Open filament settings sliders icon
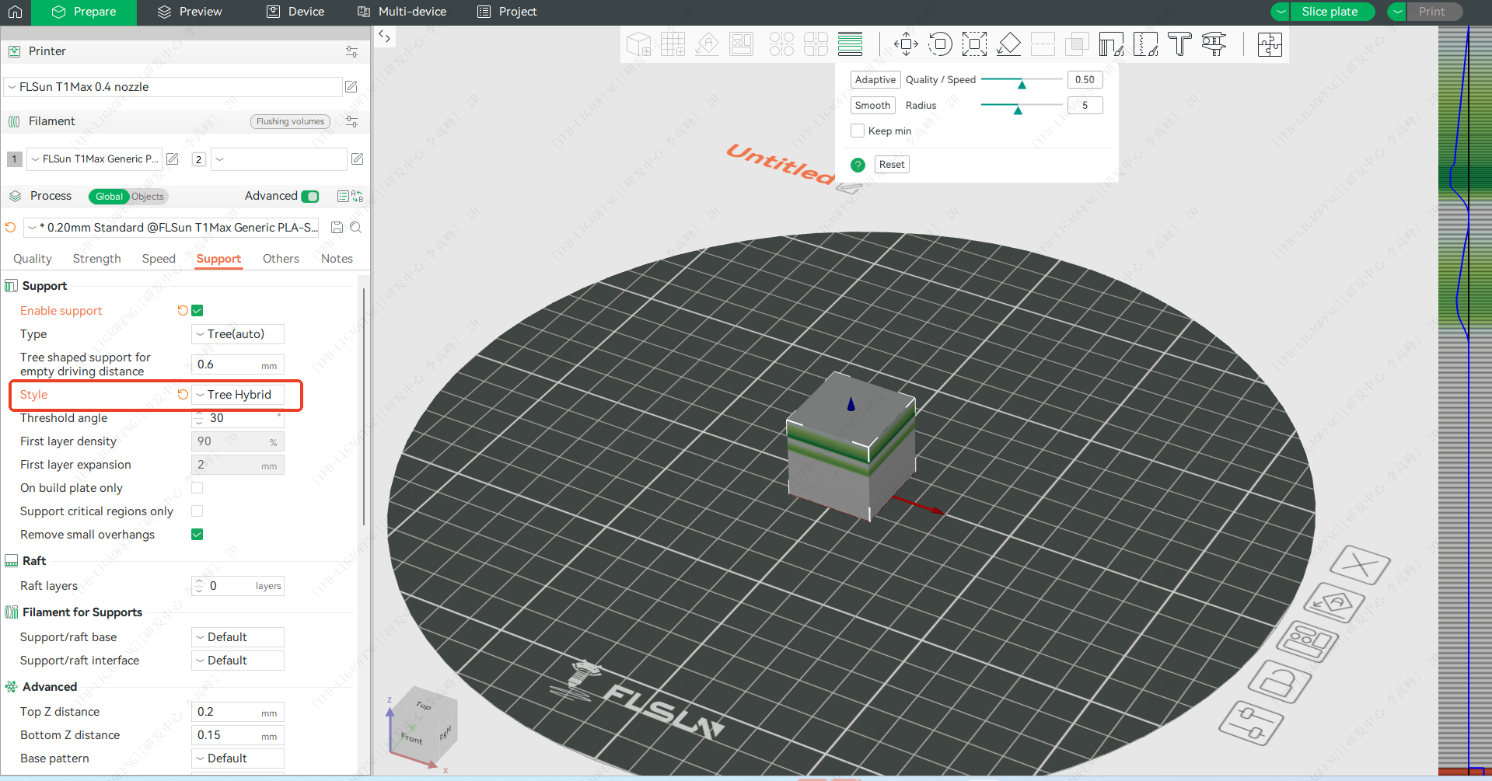The height and width of the screenshot is (781, 1492). 351,121
